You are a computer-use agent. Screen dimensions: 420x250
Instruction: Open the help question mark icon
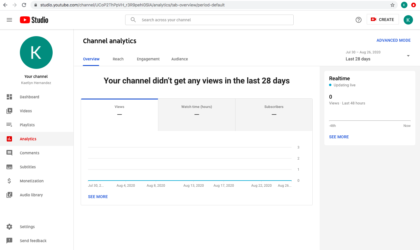click(359, 20)
